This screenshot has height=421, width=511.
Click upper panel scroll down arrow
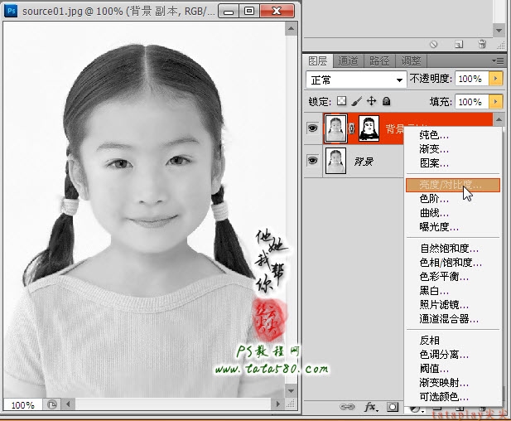(x=499, y=31)
